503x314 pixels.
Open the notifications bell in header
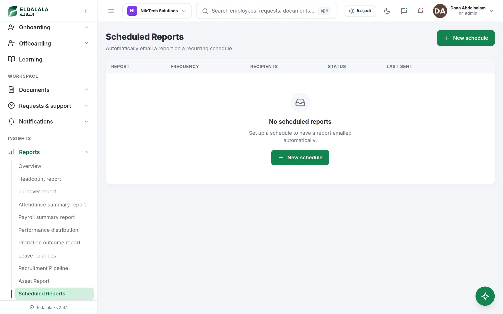click(420, 11)
